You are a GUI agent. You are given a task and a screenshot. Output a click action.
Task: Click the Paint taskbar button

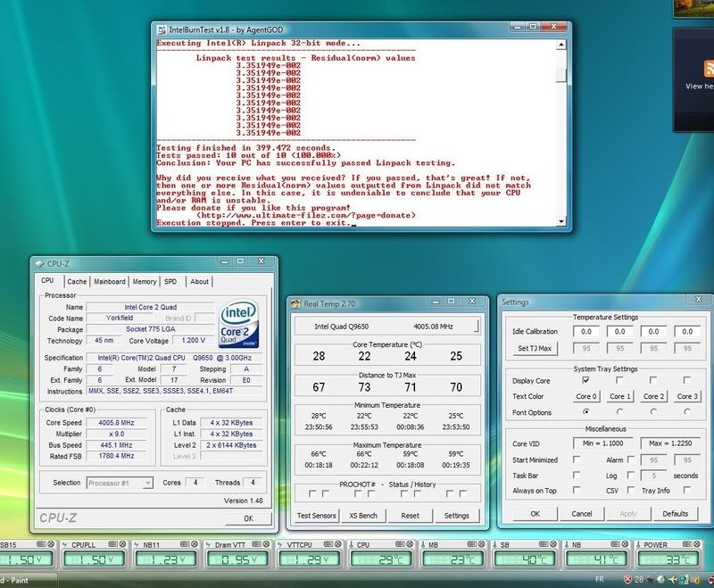29,580
